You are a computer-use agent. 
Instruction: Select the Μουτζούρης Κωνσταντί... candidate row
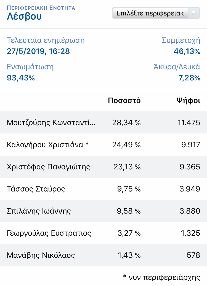coord(51,123)
